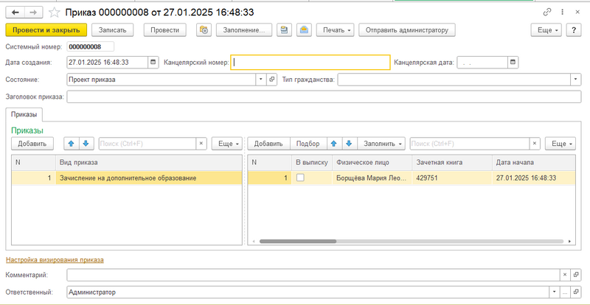Image resolution: width=590 pixels, height=305 pixels.
Task: Open the Настройка визирования приказа link
Action: point(55,259)
